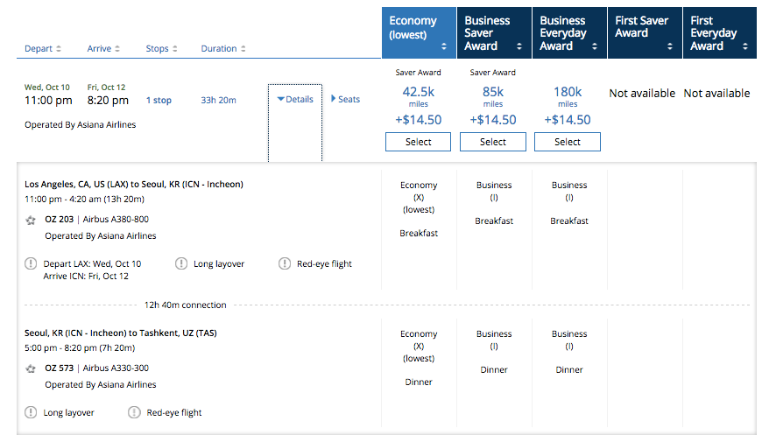Screen dimensions: 762x435
Task: Select the 180k miles Business Everyday award
Action: [567, 142]
